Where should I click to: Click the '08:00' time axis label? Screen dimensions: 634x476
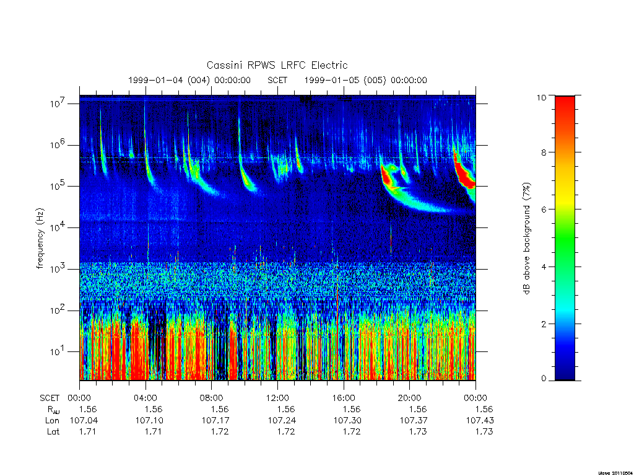[212, 398]
